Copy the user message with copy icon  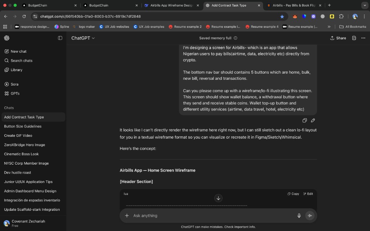(x=305, y=121)
